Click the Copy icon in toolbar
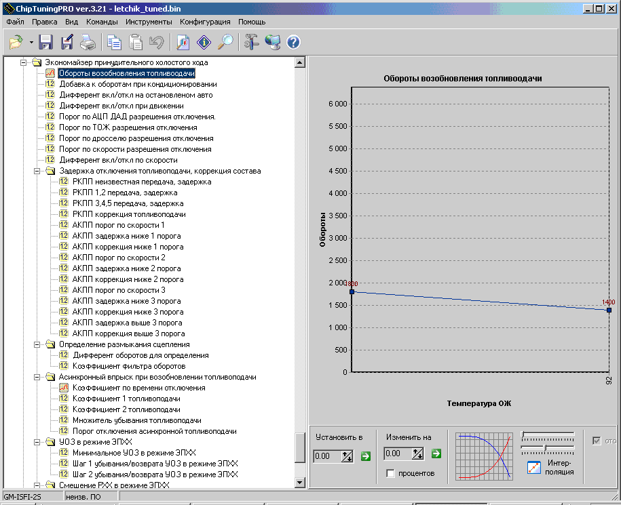 coord(115,43)
